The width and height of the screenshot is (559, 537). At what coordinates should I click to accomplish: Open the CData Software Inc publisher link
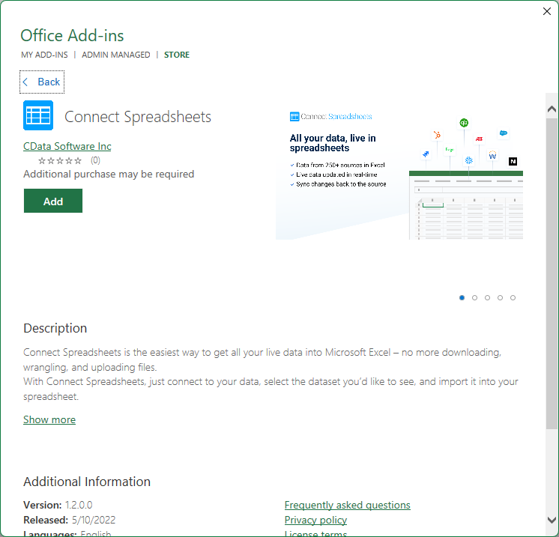point(67,146)
